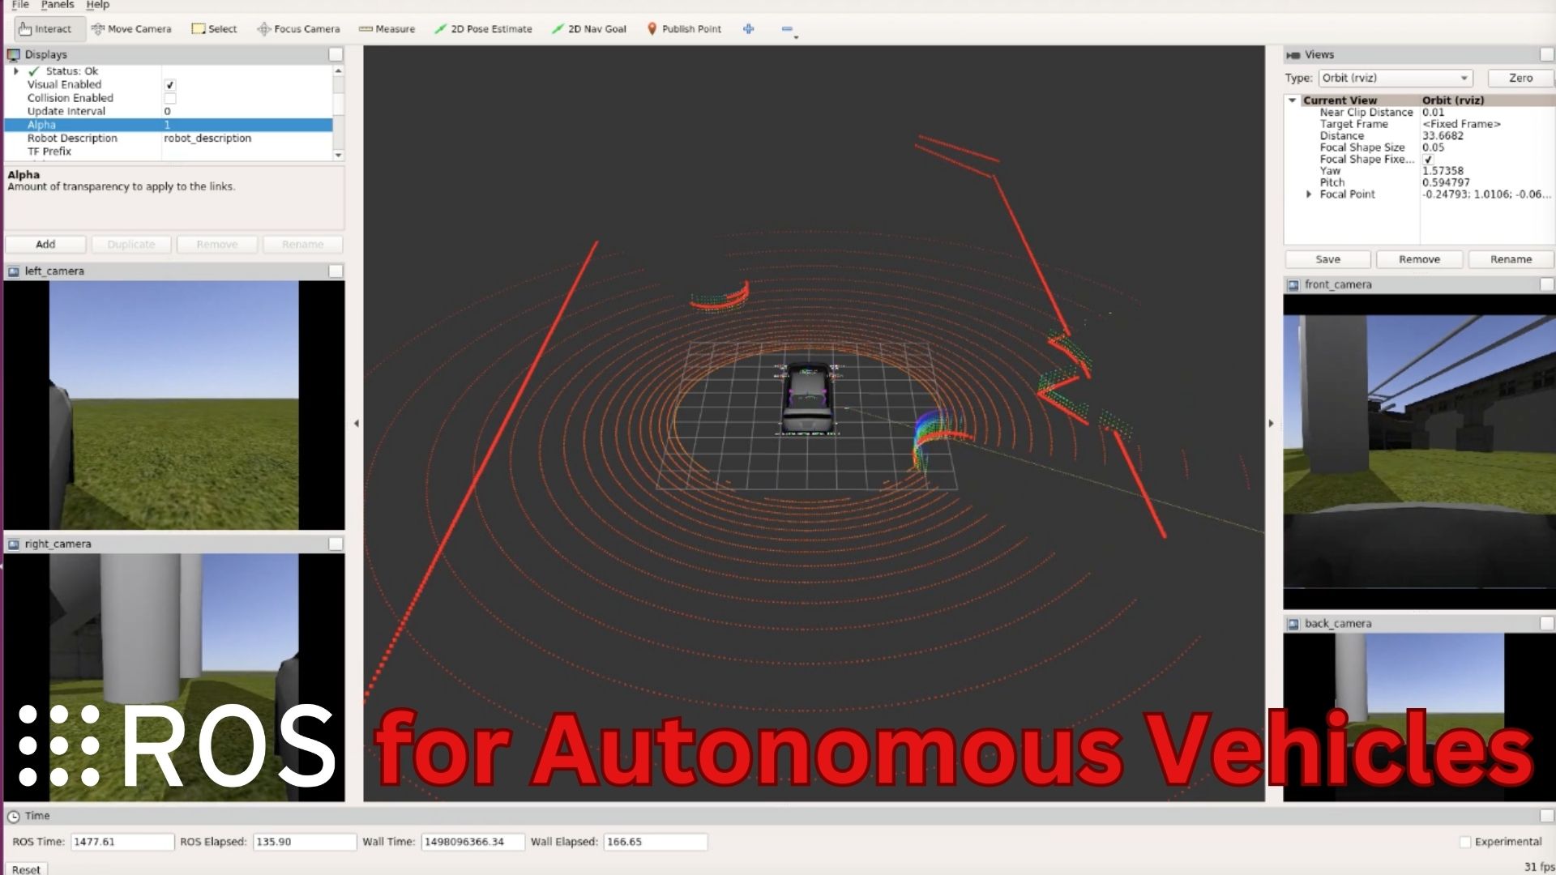Screen dimensions: 1556x875
Task: Select the TF Prefix row
Action: point(169,152)
